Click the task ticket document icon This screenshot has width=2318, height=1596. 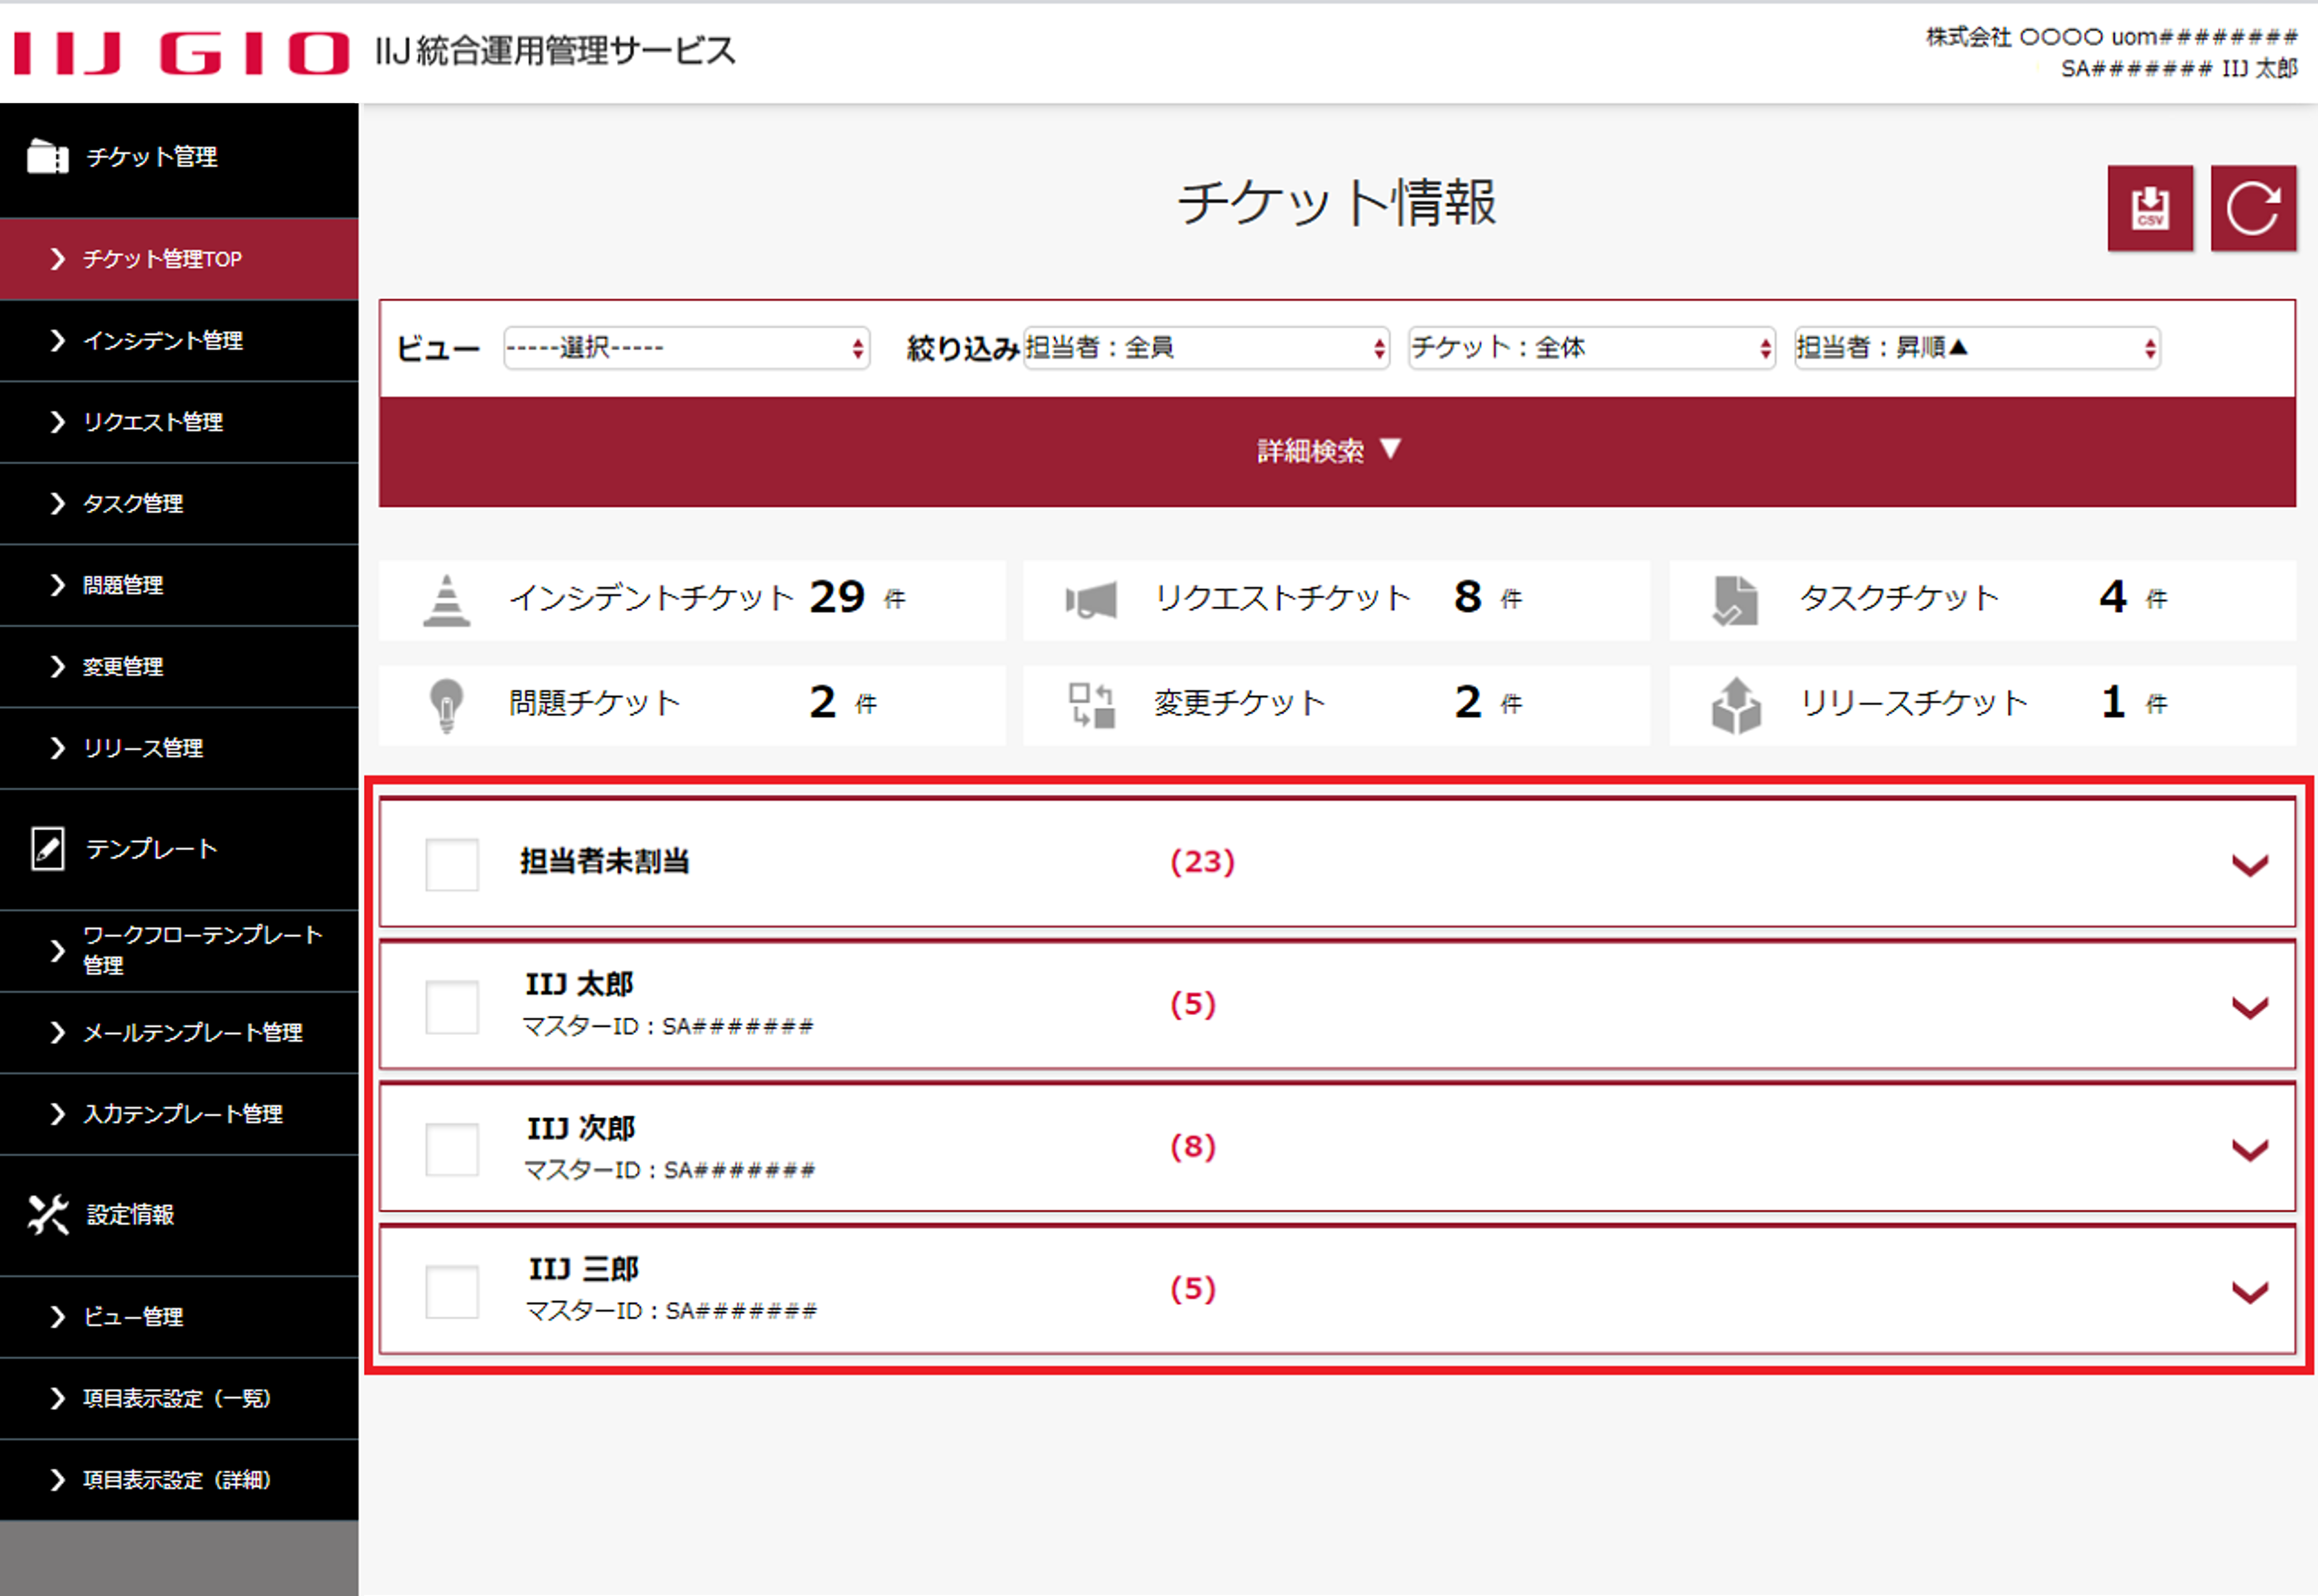point(1734,600)
